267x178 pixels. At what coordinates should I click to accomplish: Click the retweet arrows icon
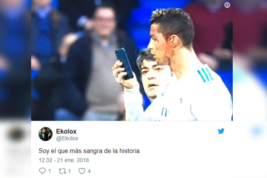(62, 171)
